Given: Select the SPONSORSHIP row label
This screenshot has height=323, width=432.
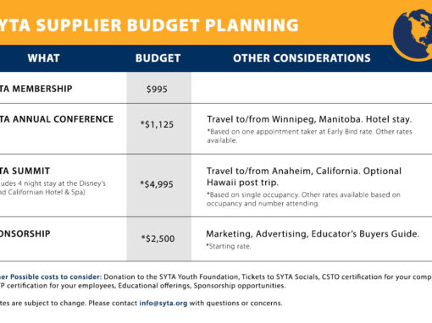Looking at the screenshot, I should tap(25, 233).
